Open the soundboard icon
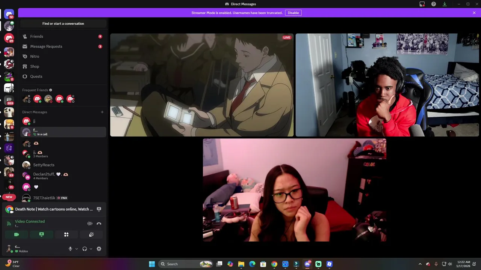Viewport: 481px width, 270px height. click(x=91, y=234)
